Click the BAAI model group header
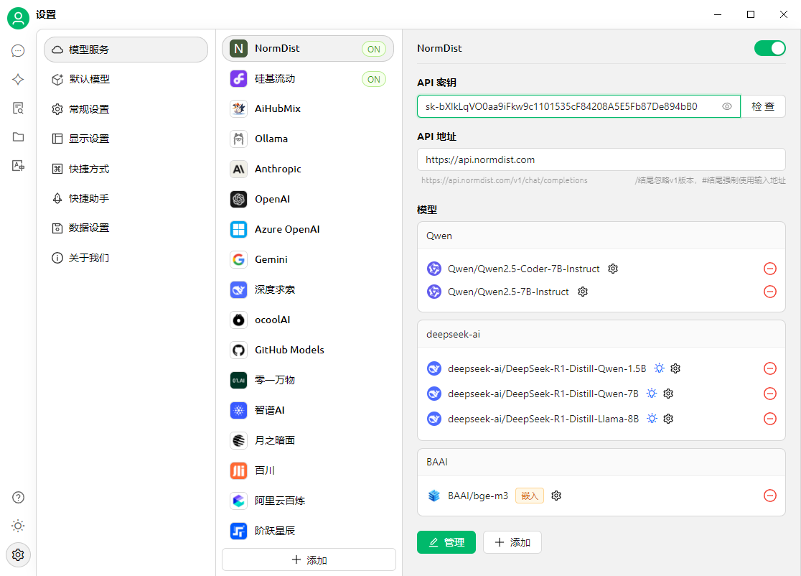This screenshot has height=576, width=801. pos(601,462)
